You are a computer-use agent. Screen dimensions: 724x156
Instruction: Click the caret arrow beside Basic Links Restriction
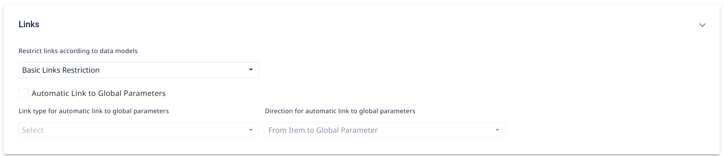[251, 70]
